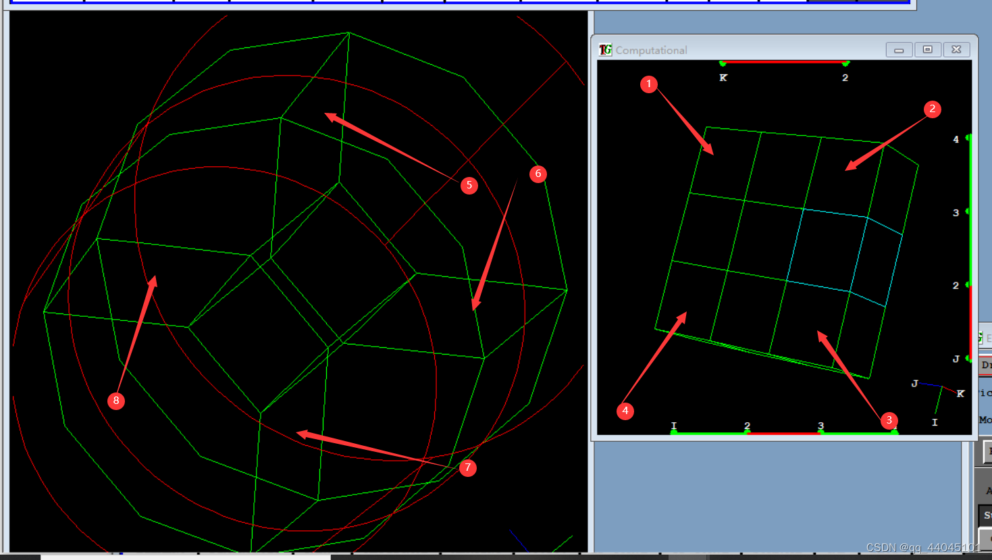Select annotation marker 1 in Computational window
992x560 pixels.
[x=650, y=85]
